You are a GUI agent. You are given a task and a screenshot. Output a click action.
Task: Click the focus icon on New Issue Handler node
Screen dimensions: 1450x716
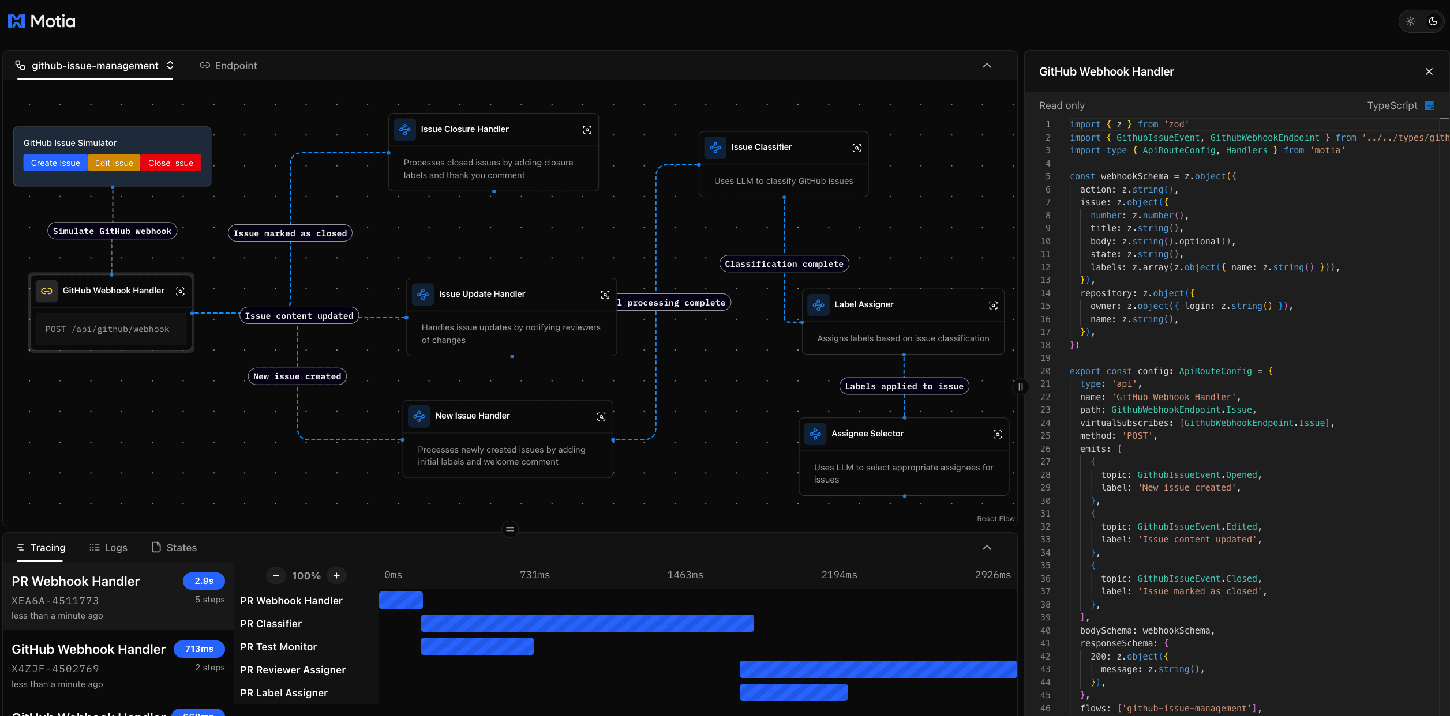602,416
